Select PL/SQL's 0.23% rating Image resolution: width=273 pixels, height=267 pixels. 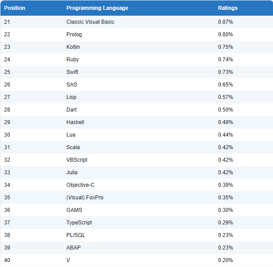[225, 235]
